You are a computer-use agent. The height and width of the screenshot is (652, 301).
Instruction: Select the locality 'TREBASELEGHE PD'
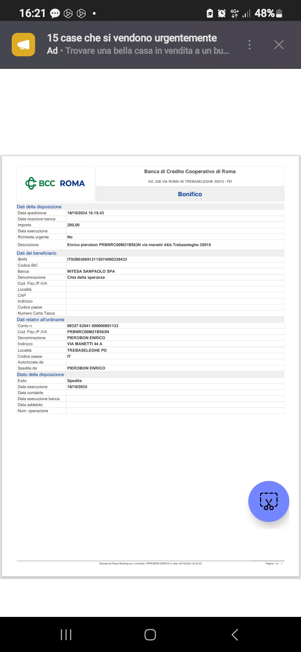[87, 350]
